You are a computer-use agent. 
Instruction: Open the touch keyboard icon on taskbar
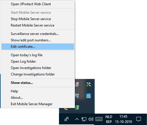(x=99, y=119)
